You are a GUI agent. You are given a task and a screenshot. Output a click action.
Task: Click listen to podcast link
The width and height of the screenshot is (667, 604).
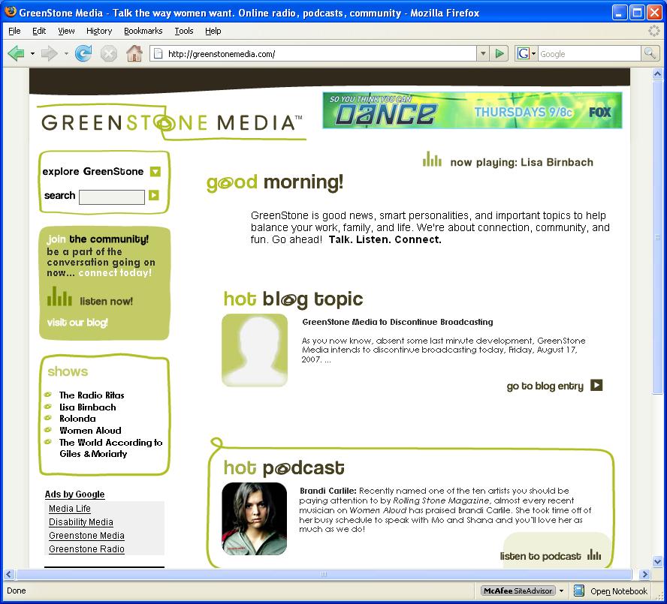[x=540, y=556]
